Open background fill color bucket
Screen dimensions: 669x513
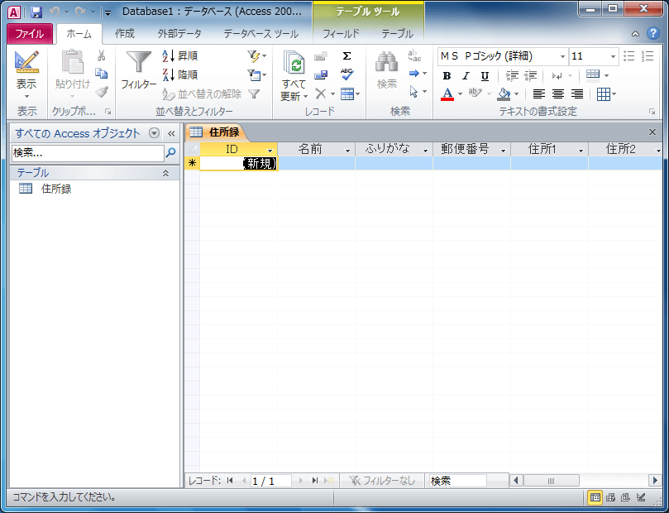pyautogui.click(x=504, y=93)
